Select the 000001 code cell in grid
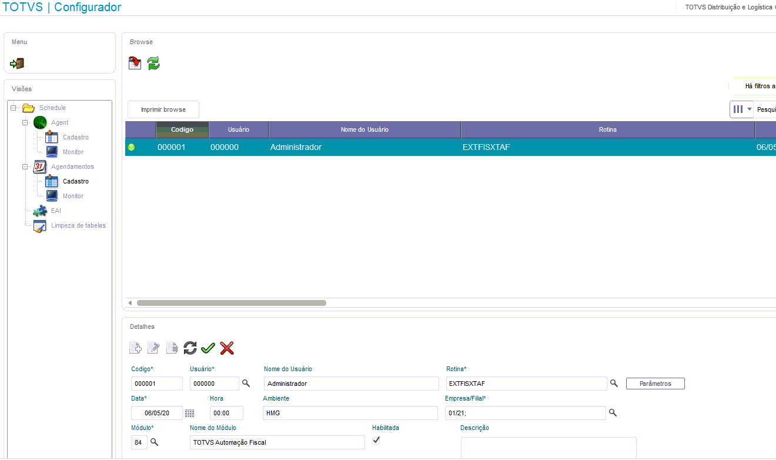Viewport: 776px width, 460px height. pyautogui.click(x=182, y=147)
